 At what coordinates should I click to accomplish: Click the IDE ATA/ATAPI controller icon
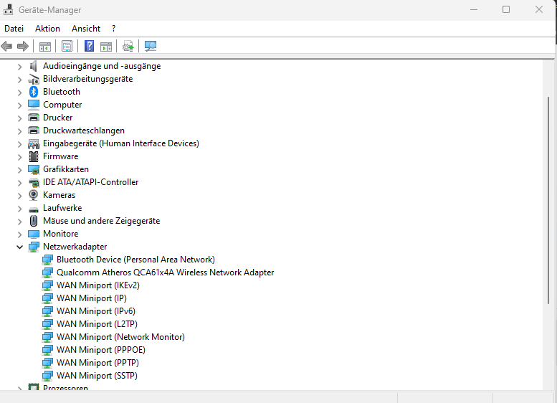(34, 183)
